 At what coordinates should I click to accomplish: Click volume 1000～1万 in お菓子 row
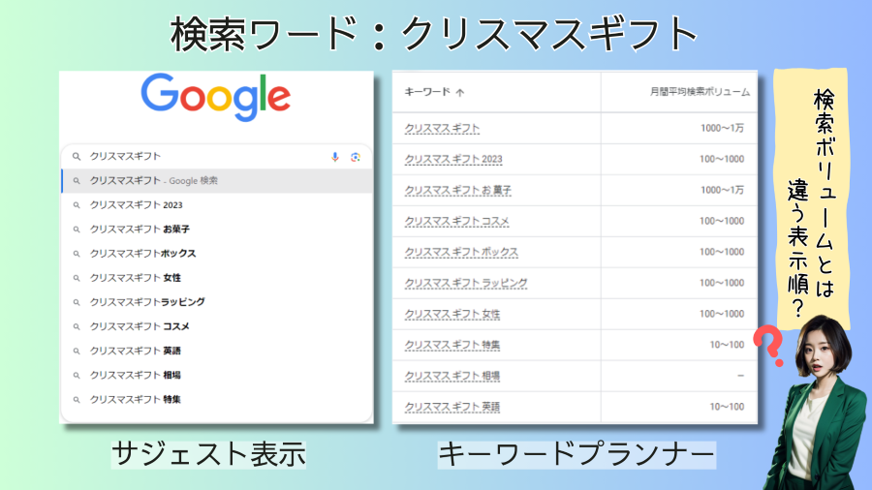tap(722, 191)
